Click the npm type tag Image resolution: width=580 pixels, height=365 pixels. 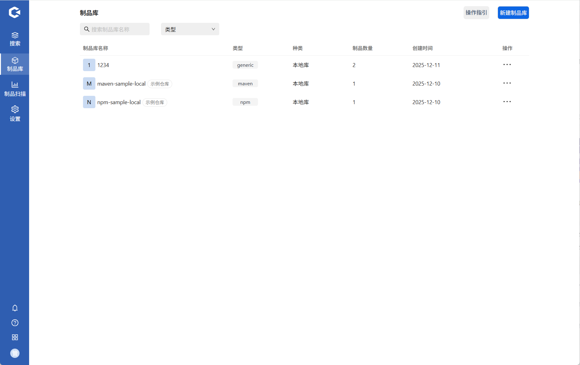tap(245, 102)
